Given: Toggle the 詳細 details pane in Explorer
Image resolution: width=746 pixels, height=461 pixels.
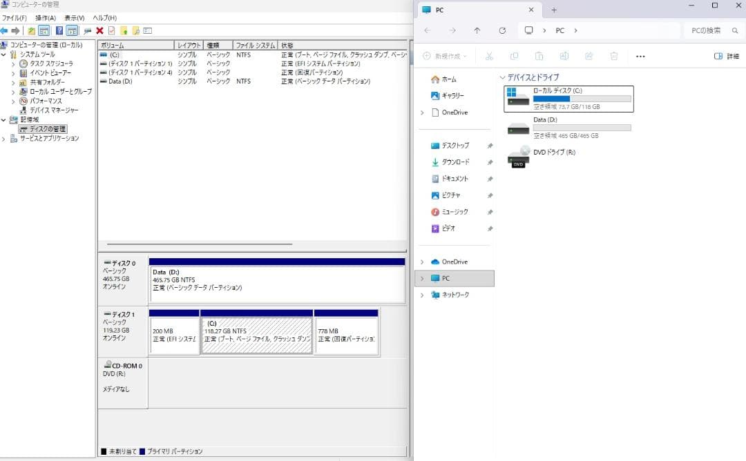Looking at the screenshot, I should pos(724,56).
